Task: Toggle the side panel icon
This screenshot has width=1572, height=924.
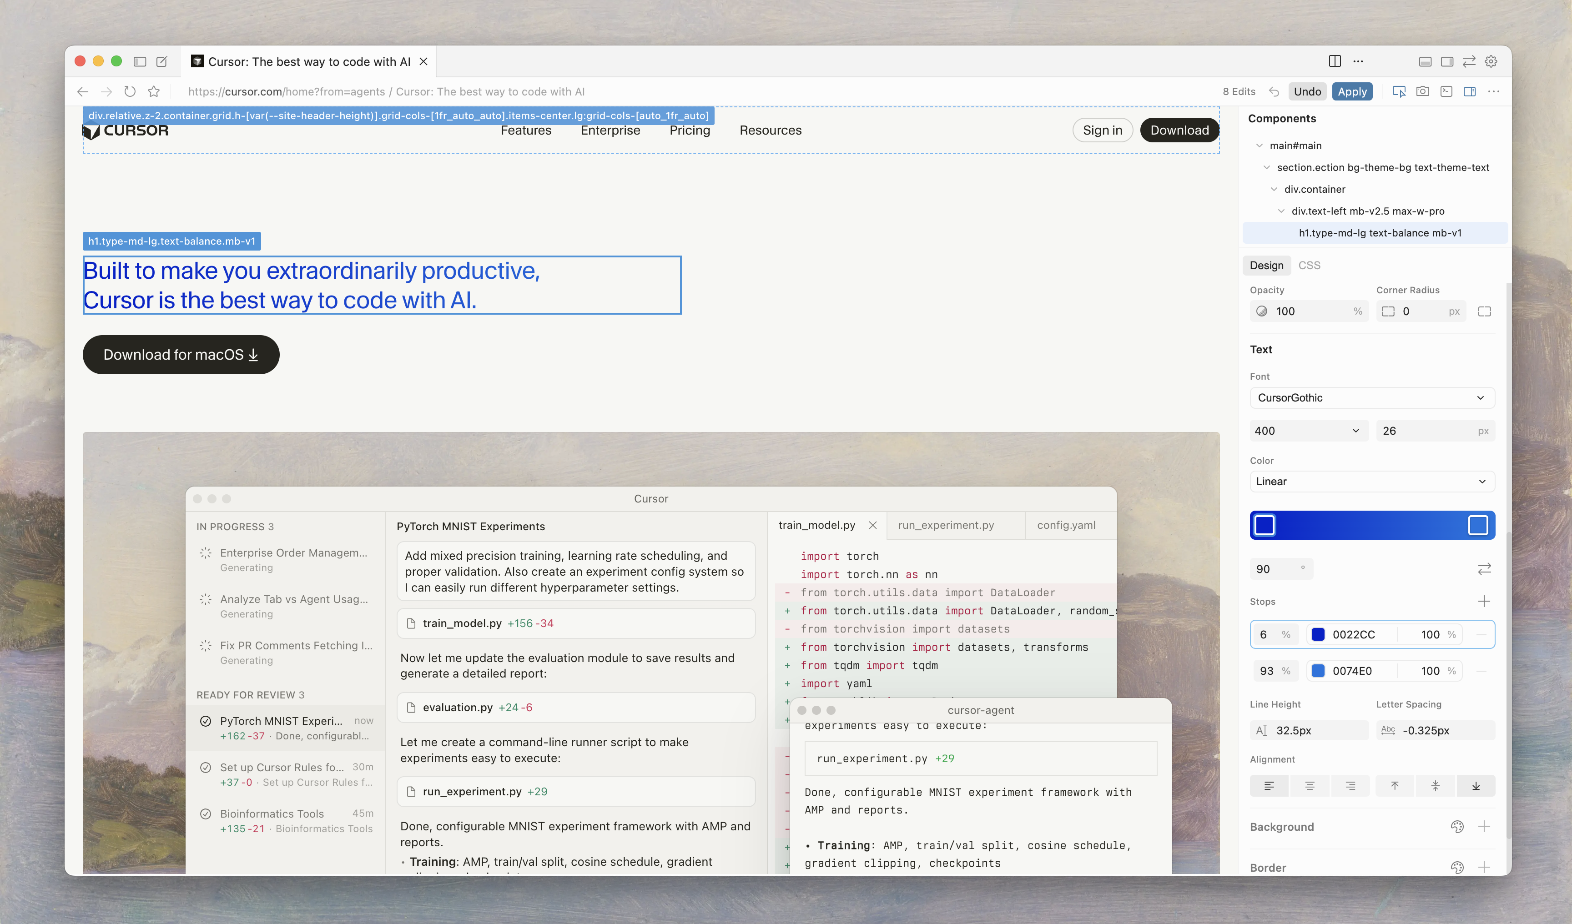Action: click(1470, 91)
